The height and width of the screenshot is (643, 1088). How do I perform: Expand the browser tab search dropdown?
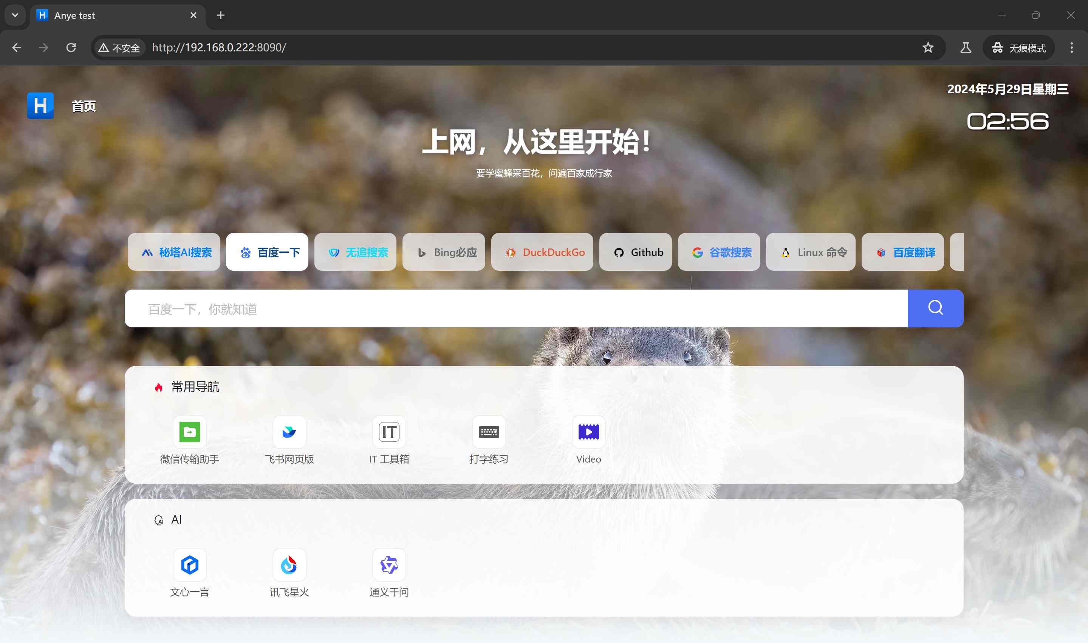click(15, 15)
